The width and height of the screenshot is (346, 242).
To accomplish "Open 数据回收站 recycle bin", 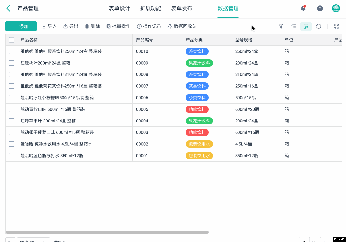I will [182, 26].
